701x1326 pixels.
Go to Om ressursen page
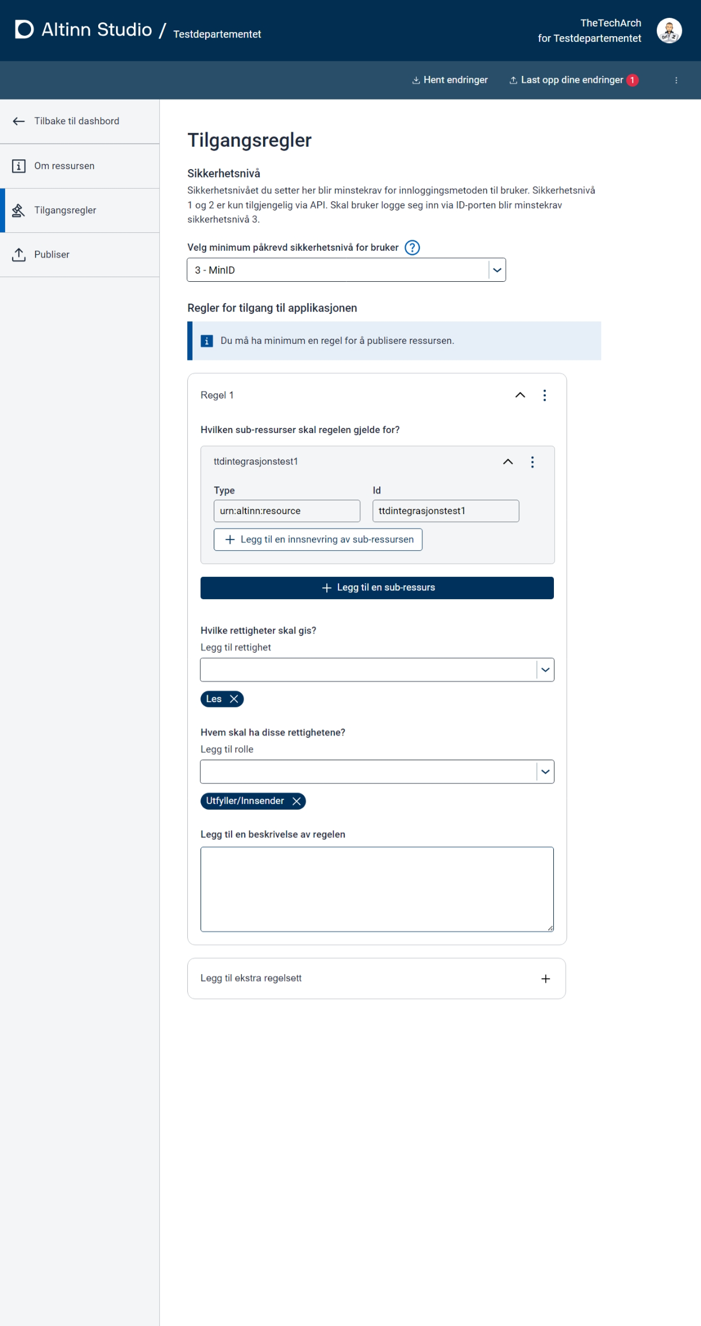pos(64,166)
